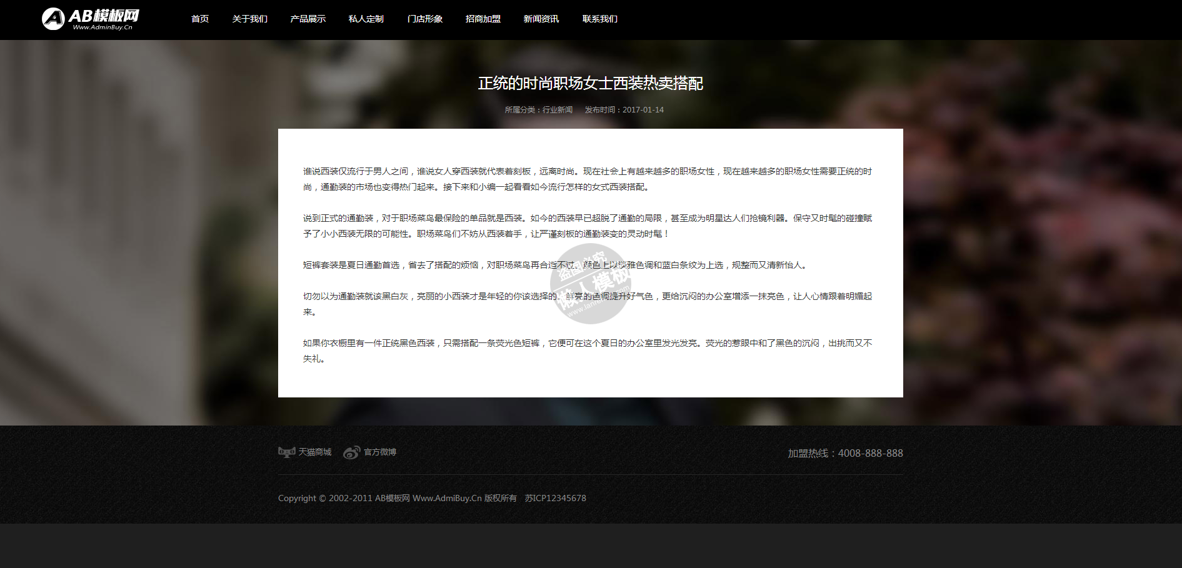Open the 产品展示 navigation item

308,19
